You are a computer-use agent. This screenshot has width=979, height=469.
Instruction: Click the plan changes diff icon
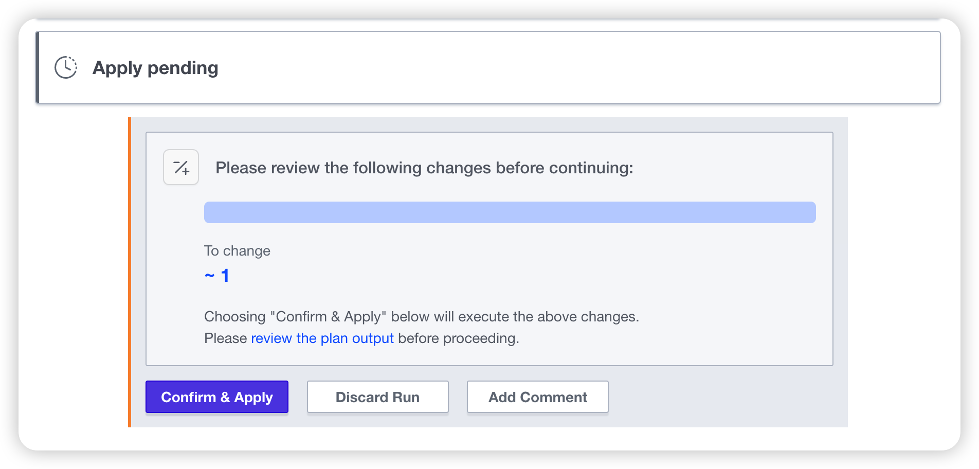click(x=181, y=167)
